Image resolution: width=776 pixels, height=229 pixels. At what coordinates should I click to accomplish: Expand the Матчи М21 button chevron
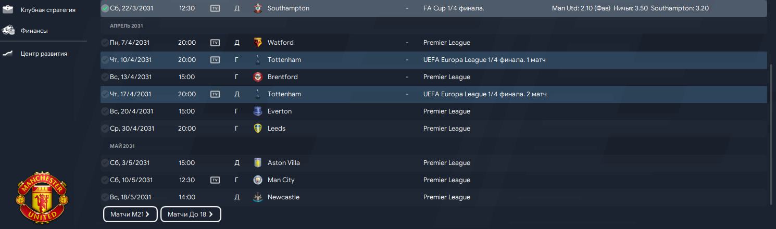point(147,214)
